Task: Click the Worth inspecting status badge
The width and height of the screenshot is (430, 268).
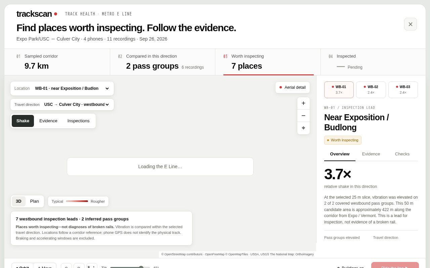Action: tap(343, 140)
